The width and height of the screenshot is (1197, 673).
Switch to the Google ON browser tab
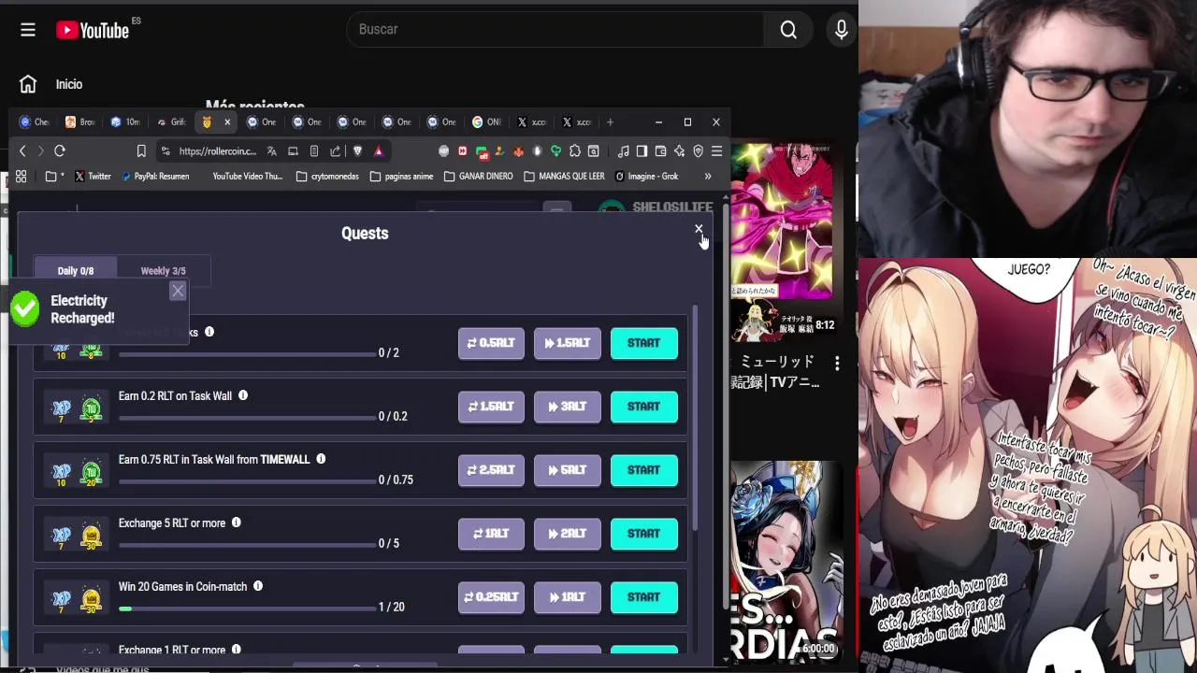486,122
